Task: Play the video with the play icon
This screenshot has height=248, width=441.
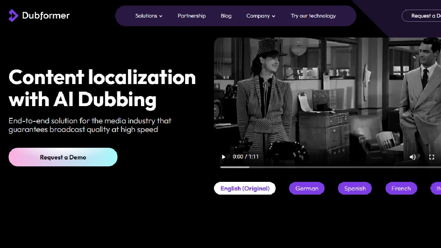Action: [224, 157]
